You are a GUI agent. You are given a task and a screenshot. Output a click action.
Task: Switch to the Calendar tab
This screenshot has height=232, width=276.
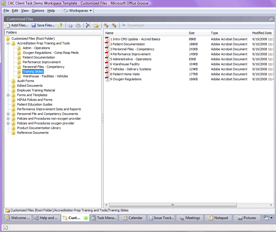point(133,218)
